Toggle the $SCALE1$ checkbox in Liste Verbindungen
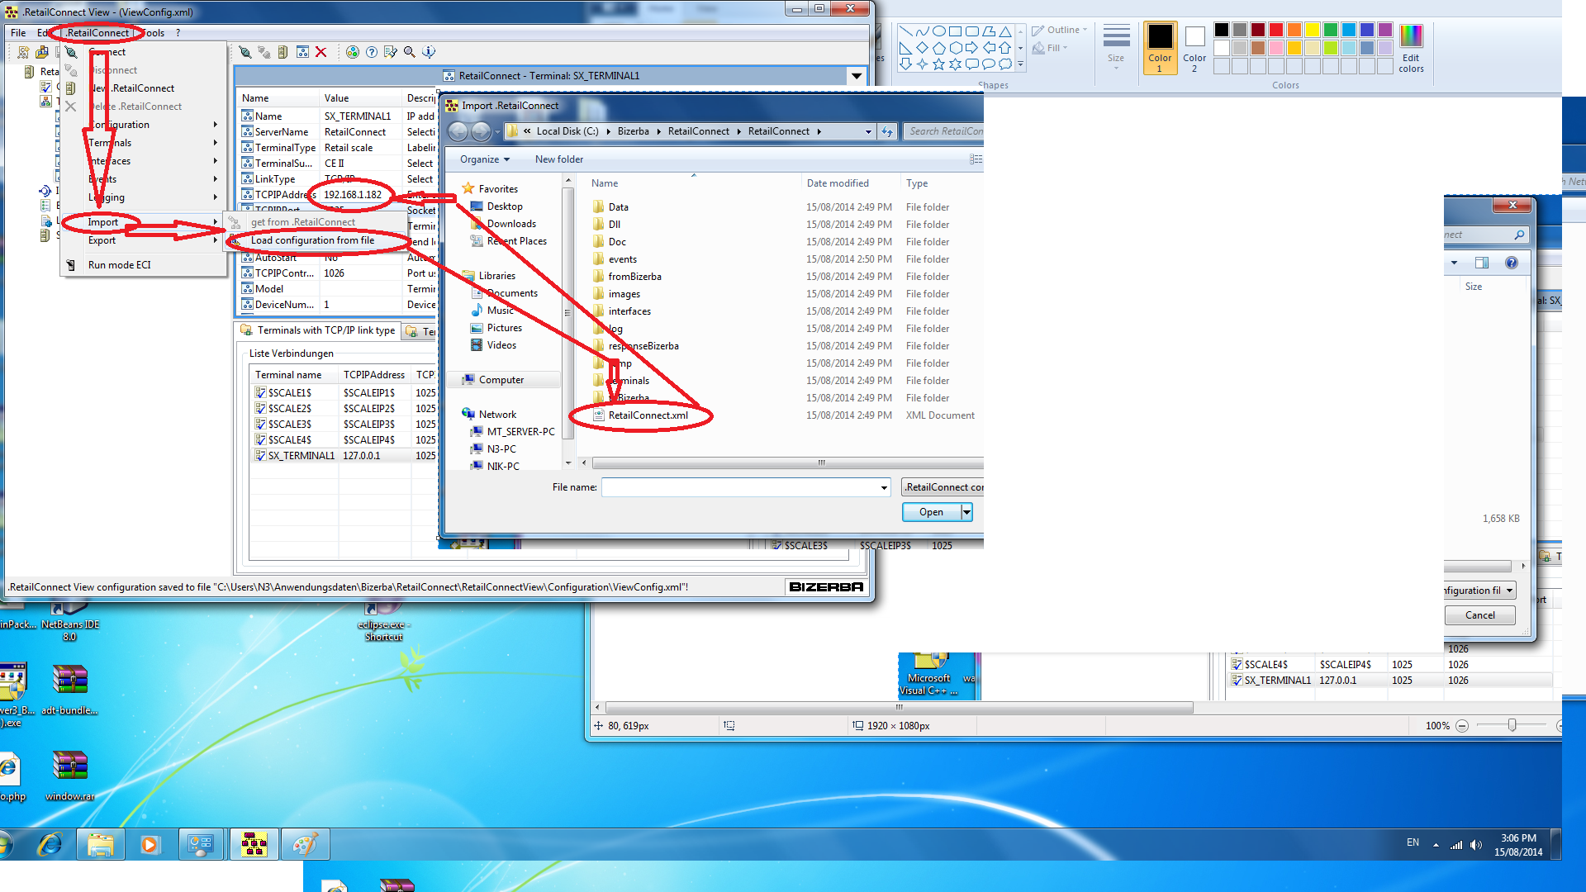 tap(260, 393)
